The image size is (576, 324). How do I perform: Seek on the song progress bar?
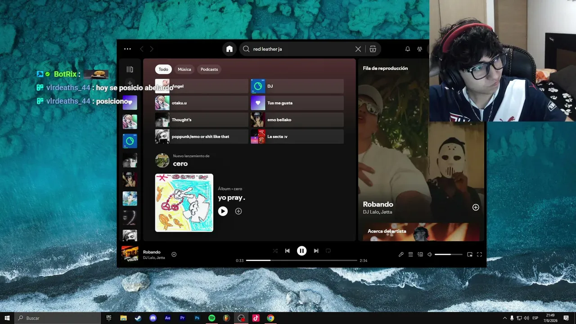coord(301,261)
